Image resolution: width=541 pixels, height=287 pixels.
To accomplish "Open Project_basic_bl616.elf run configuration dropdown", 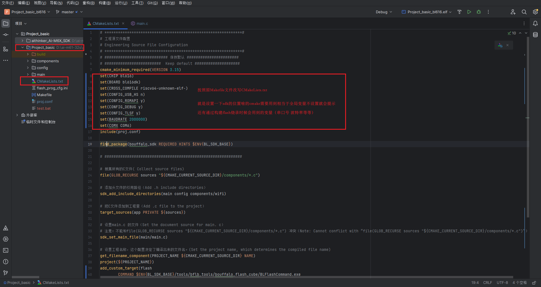I will (427, 12).
